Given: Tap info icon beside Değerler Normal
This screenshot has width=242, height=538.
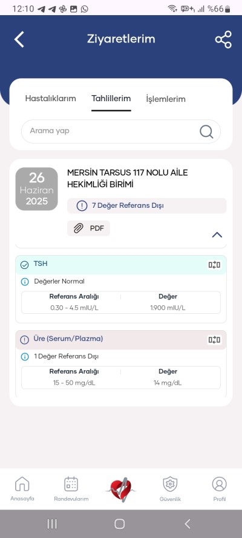Looking at the screenshot, I should coord(25,282).
